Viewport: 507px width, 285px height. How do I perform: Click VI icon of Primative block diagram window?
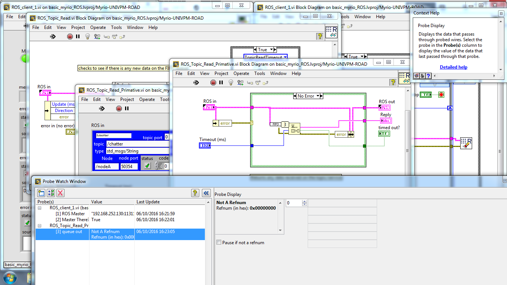(404, 78)
